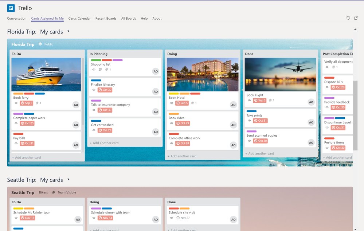
Task: Click the description icon on Shopping list card
Action: [100, 70]
